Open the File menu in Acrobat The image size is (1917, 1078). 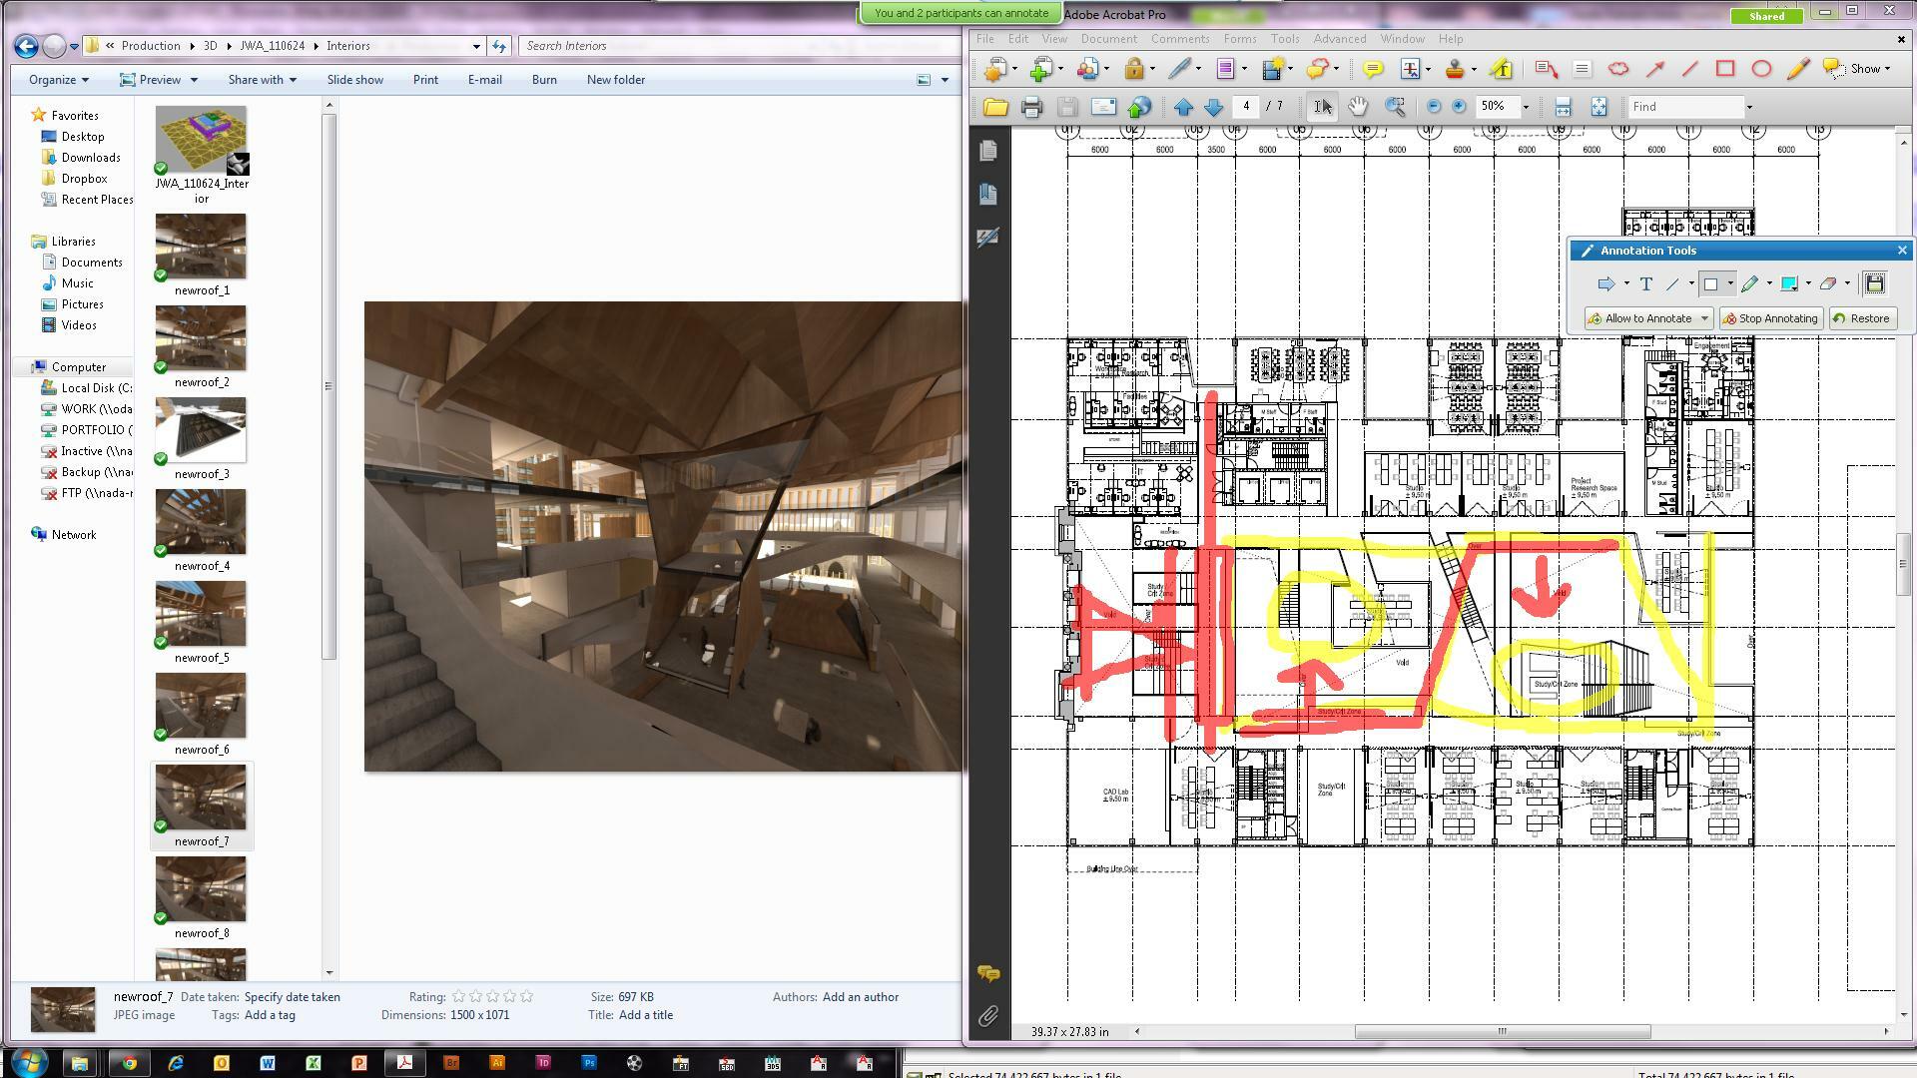tap(984, 39)
